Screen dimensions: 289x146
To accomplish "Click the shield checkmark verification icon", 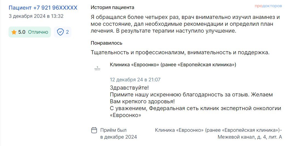I will [60, 32].
